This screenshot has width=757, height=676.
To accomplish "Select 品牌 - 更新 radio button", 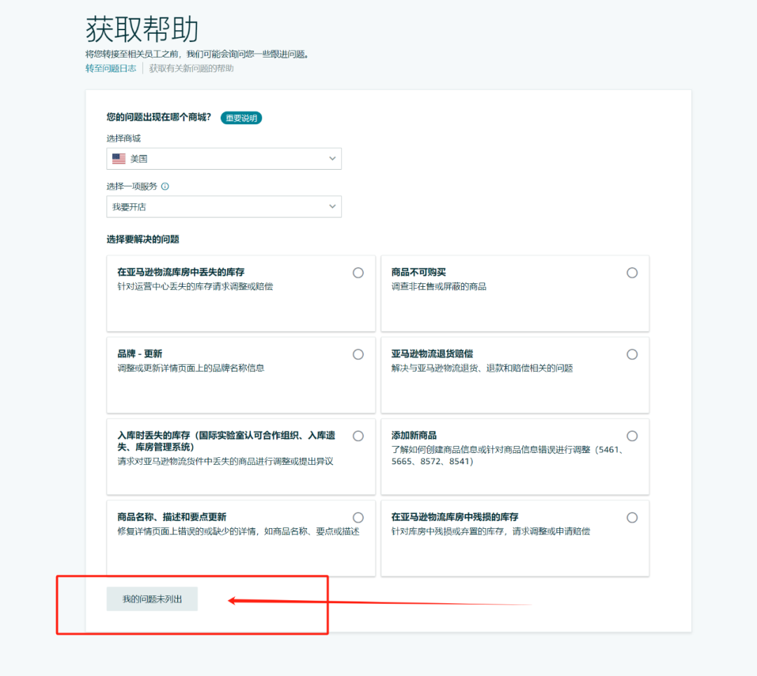I will [358, 353].
